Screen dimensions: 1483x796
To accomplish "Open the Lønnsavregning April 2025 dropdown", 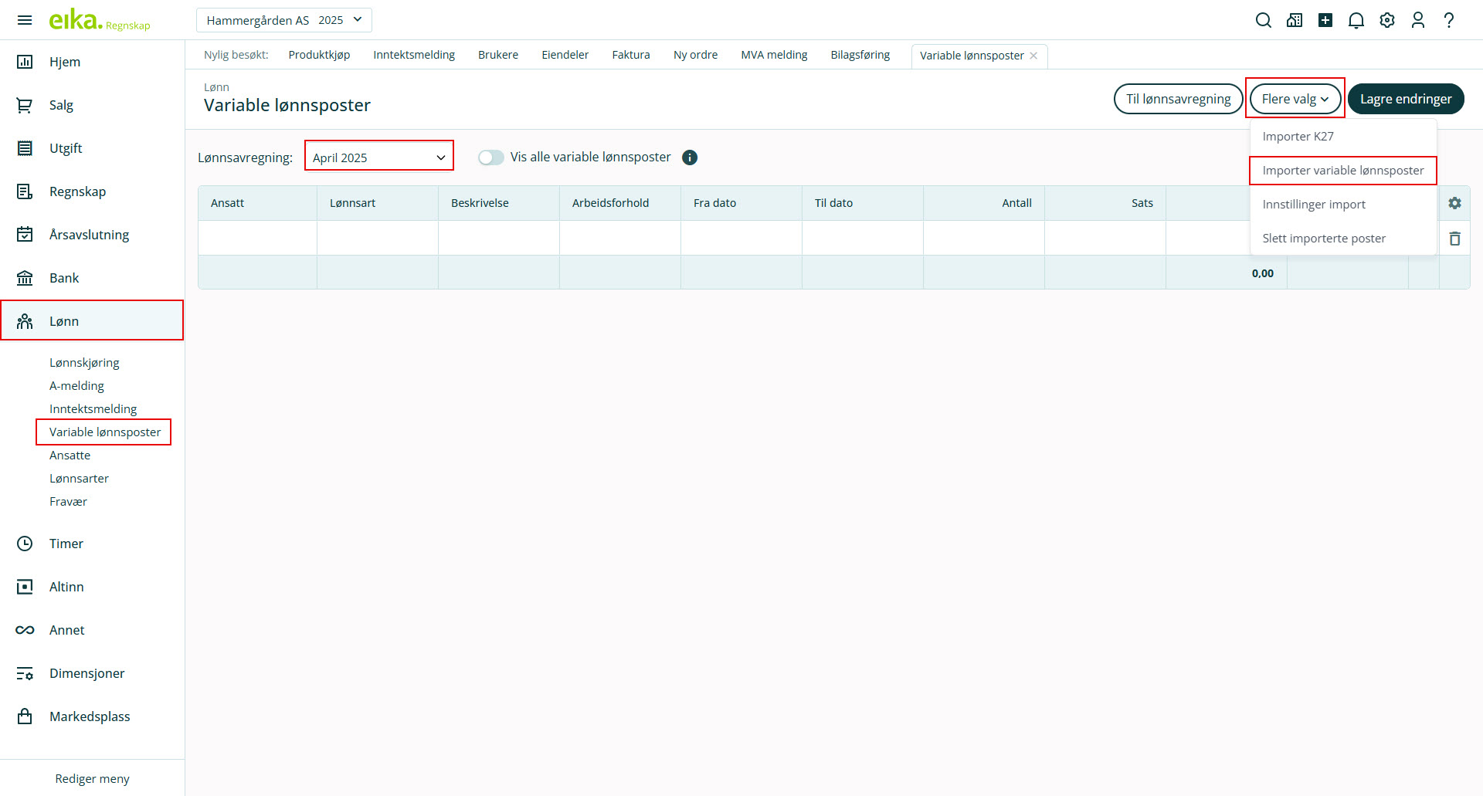I will tap(378, 158).
